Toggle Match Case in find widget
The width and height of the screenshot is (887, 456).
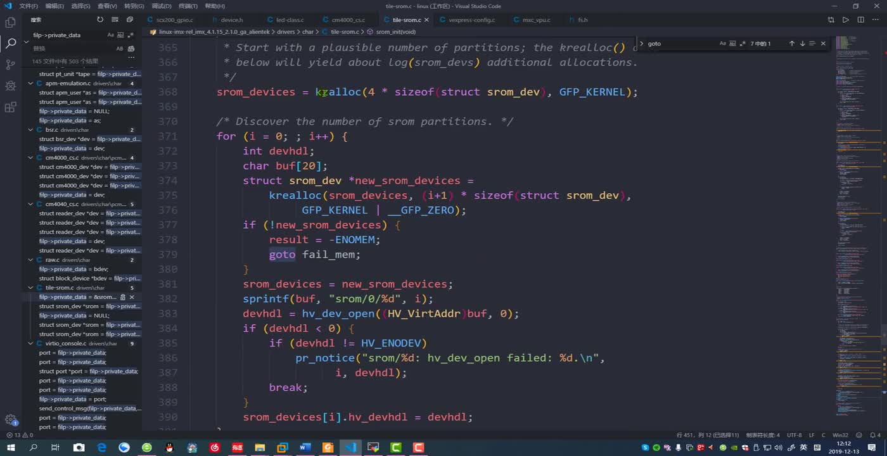pyautogui.click(x=723, y=44)
